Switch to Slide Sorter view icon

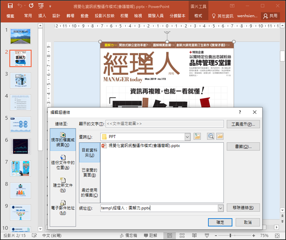point(182,235)
